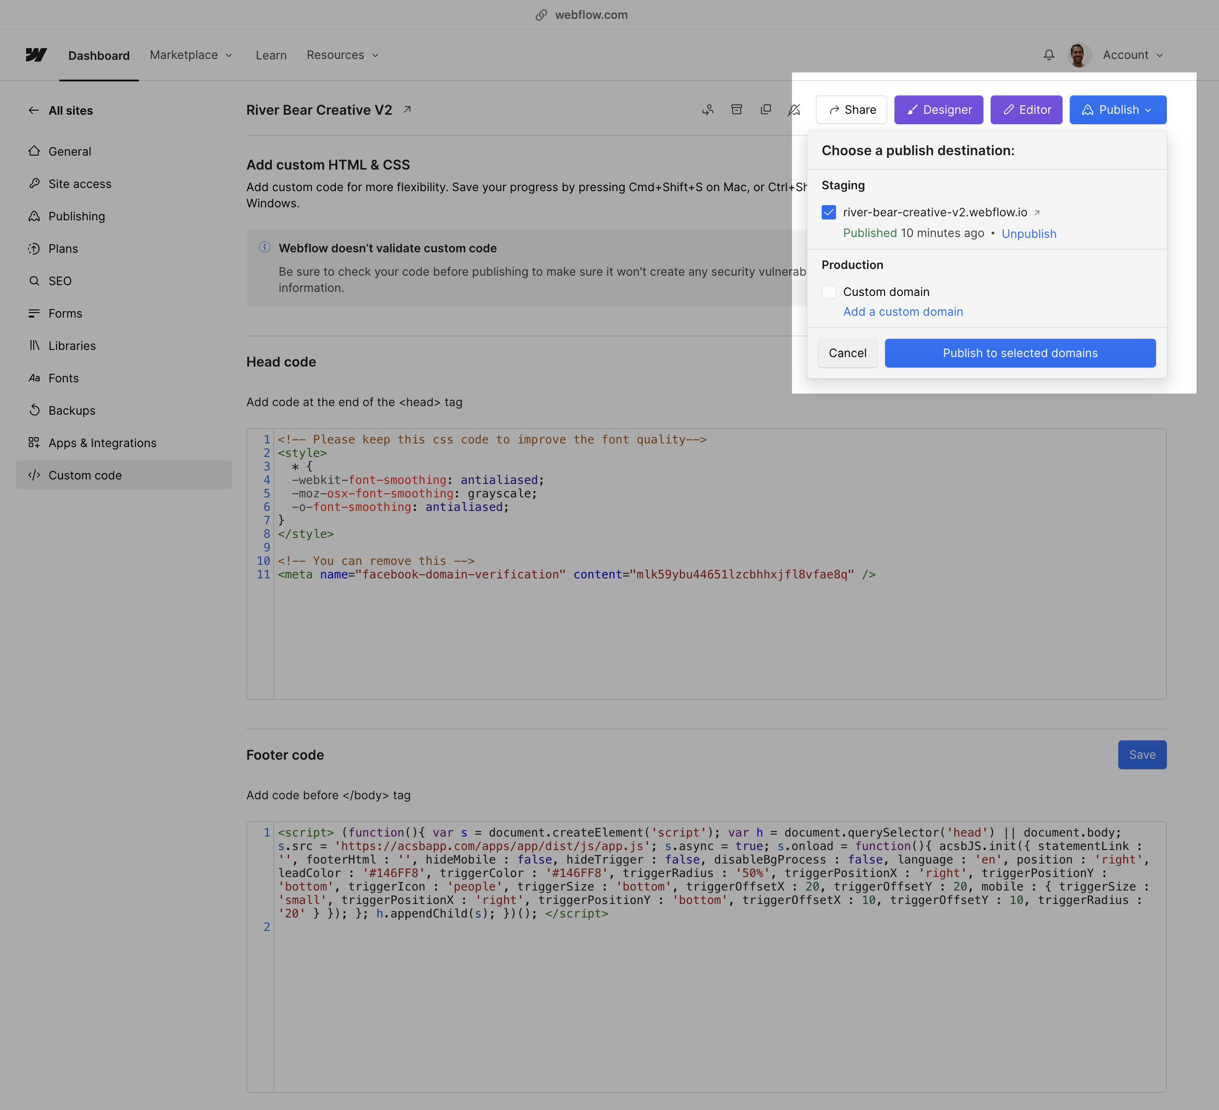Expand the Resources menu
1219x1110 pixels.
(343, 55)
